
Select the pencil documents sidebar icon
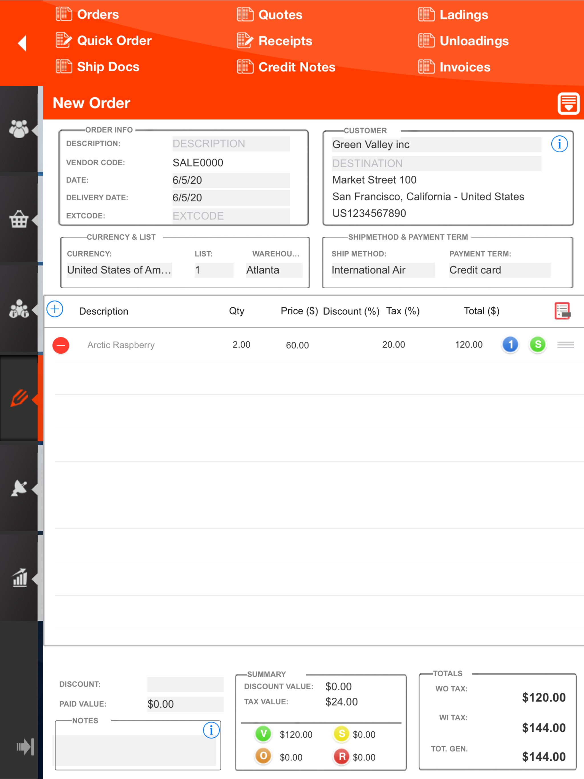click(x=19, y=398)
